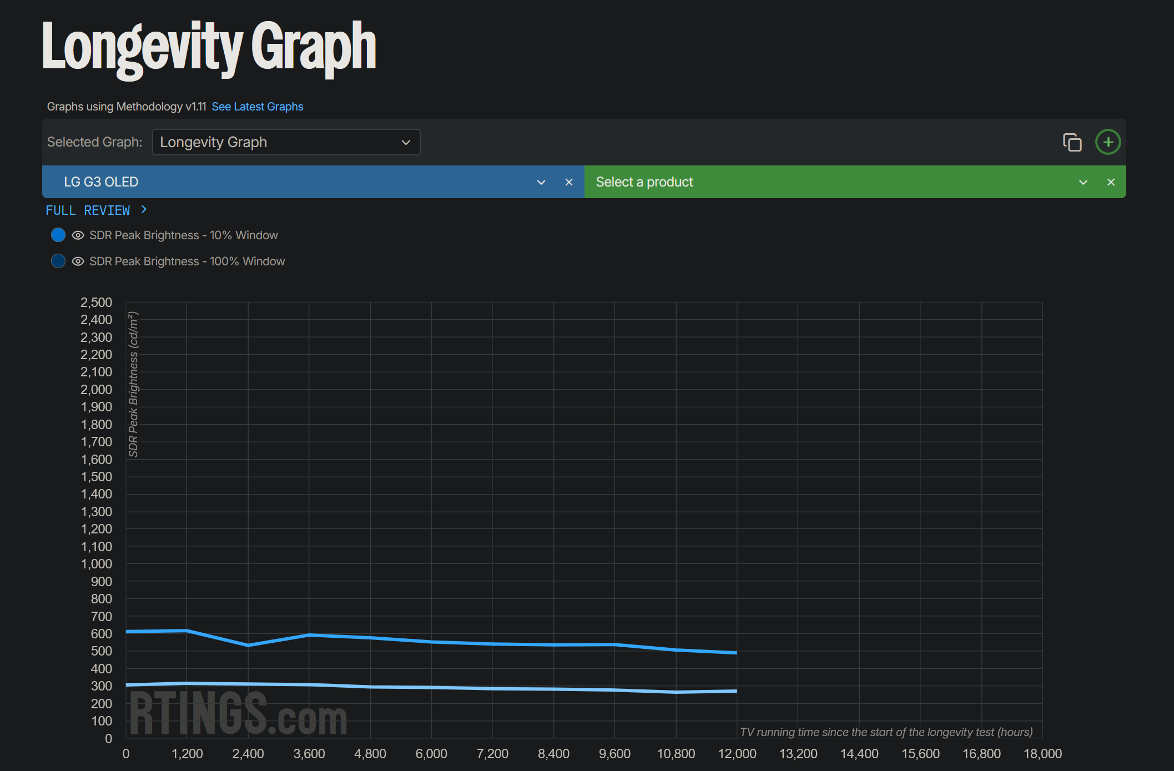Click the 10% Window blue color circle
Image resolution: width=1174 pixels, height=771 pixels.
(x=58, y=235)
